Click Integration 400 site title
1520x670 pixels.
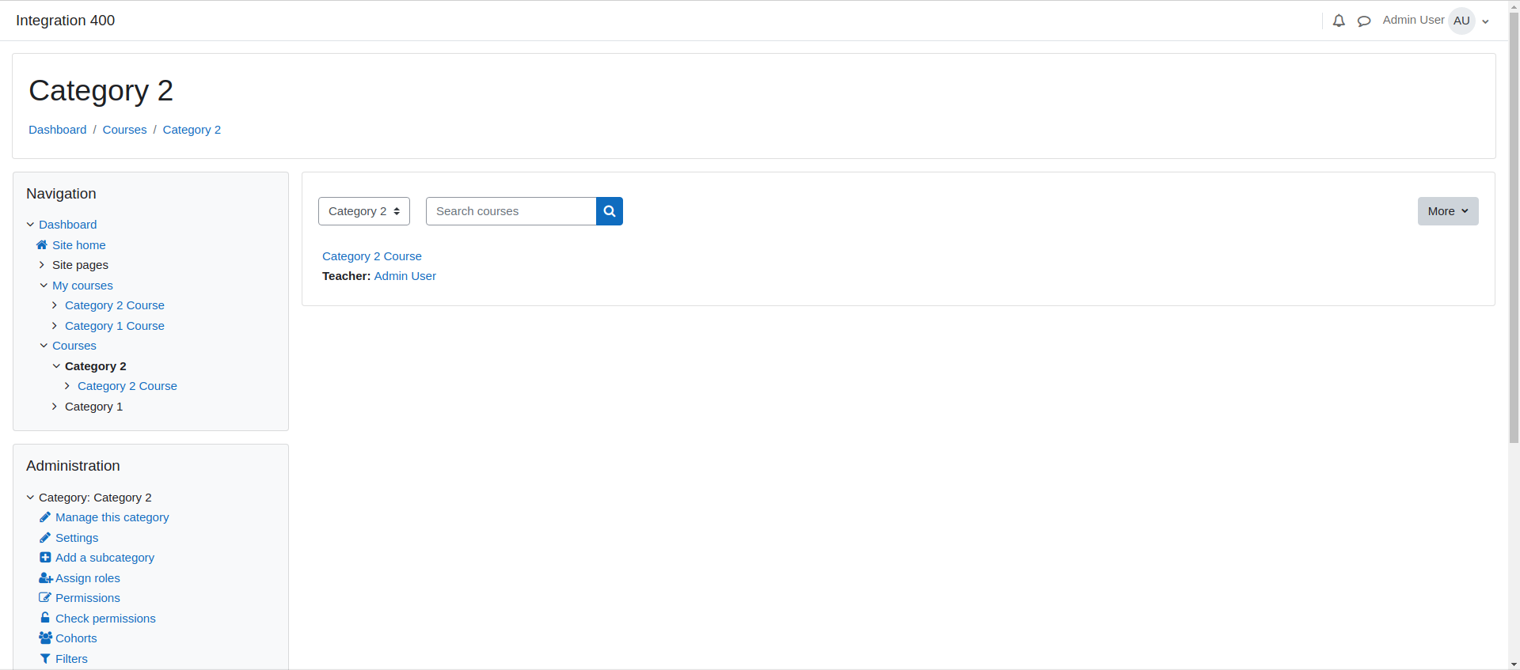(65, 21)
